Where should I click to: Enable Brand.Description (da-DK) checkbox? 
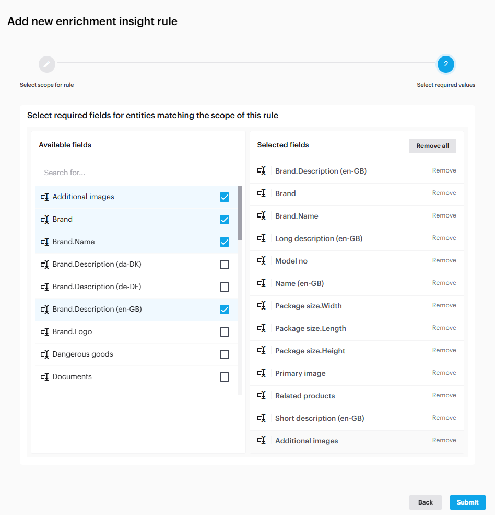(225, 265)
